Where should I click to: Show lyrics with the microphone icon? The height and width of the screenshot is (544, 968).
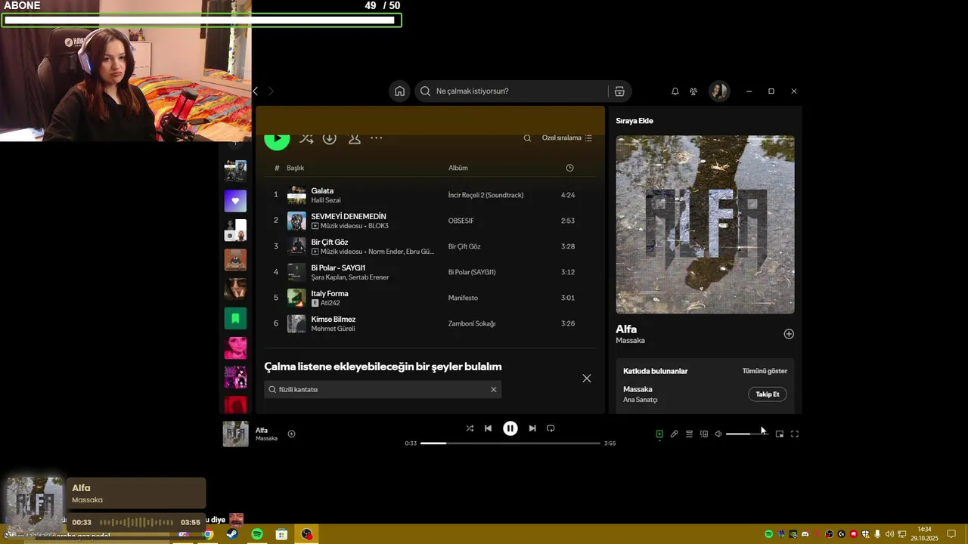point(674,434)
